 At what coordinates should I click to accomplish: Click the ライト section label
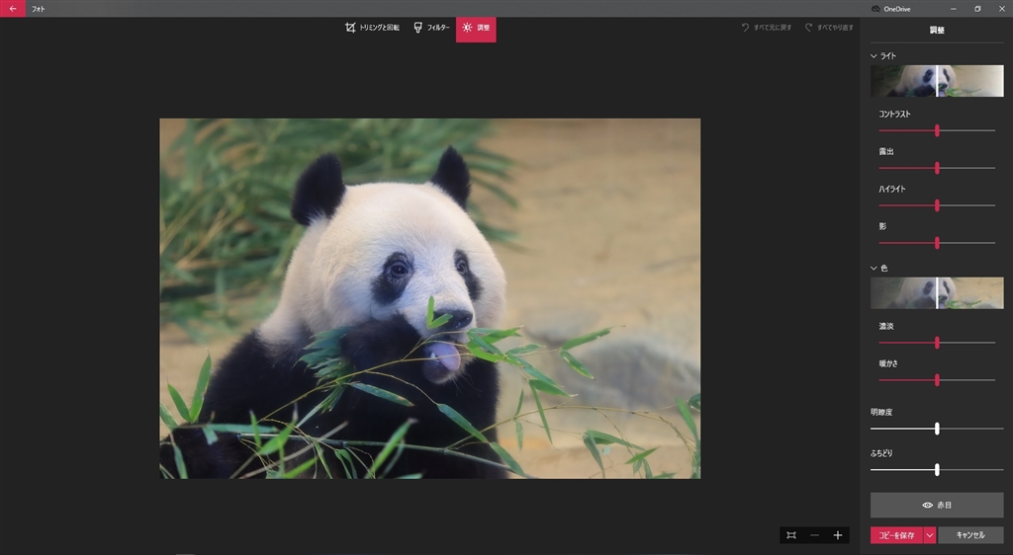click(x=888, y=56)
